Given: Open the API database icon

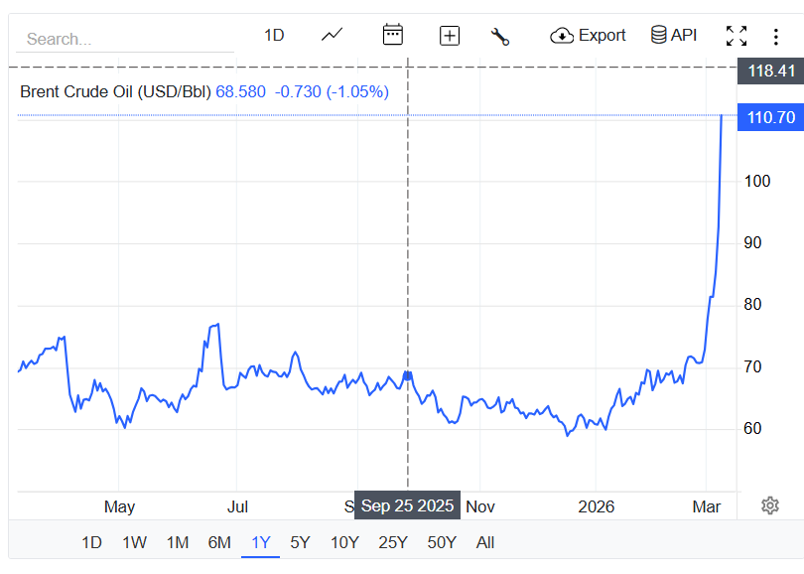Looking at the screenshot, I should (674, 36).
